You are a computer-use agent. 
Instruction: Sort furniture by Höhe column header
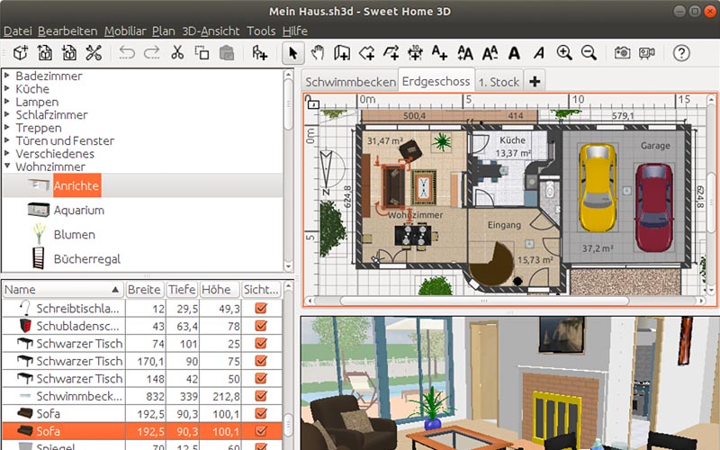click(220, 290)
